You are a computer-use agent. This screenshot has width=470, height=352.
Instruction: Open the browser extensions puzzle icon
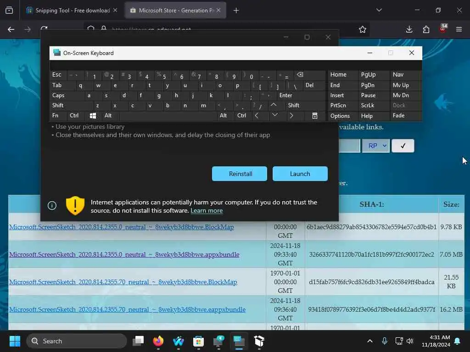click(426, 29)
